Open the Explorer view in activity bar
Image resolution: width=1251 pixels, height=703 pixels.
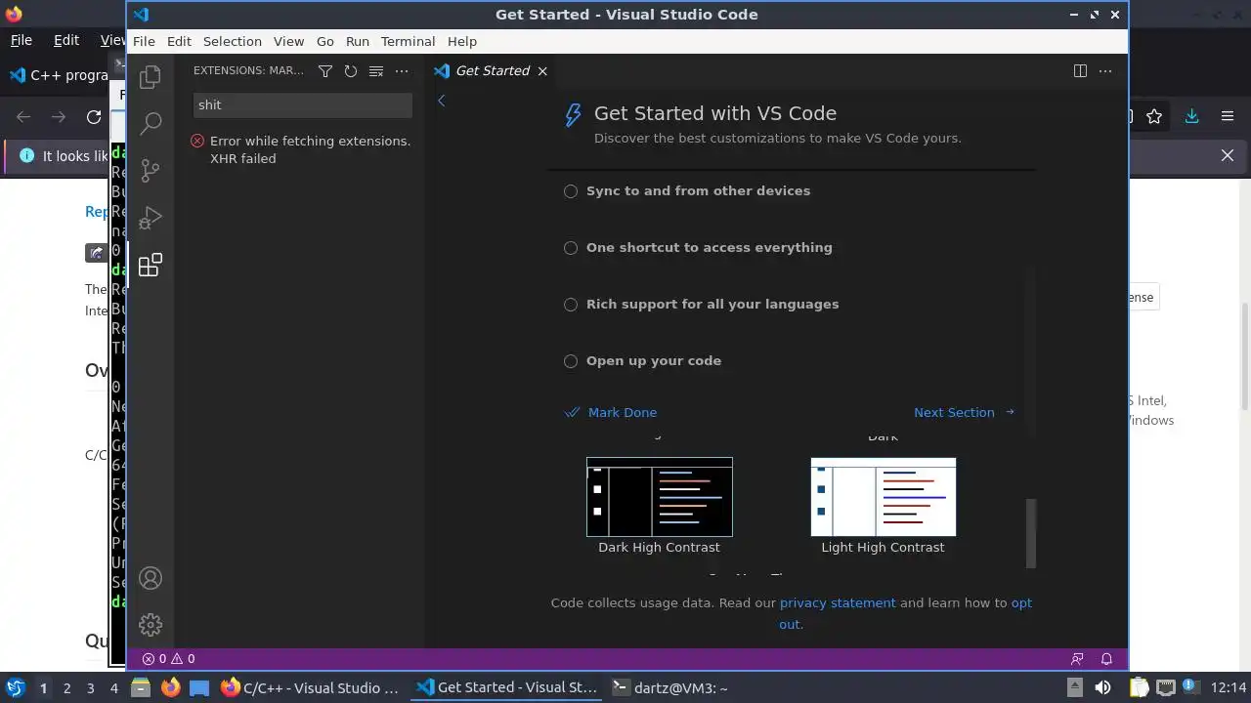151,77
